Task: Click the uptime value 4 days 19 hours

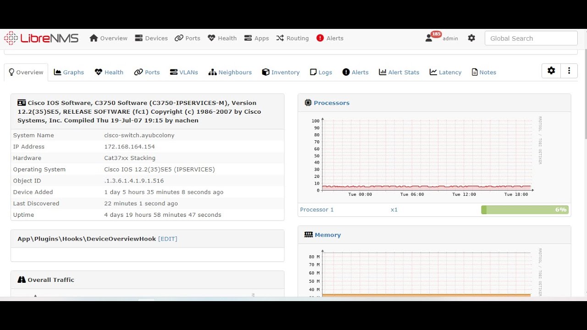Action: coord(163,215)
